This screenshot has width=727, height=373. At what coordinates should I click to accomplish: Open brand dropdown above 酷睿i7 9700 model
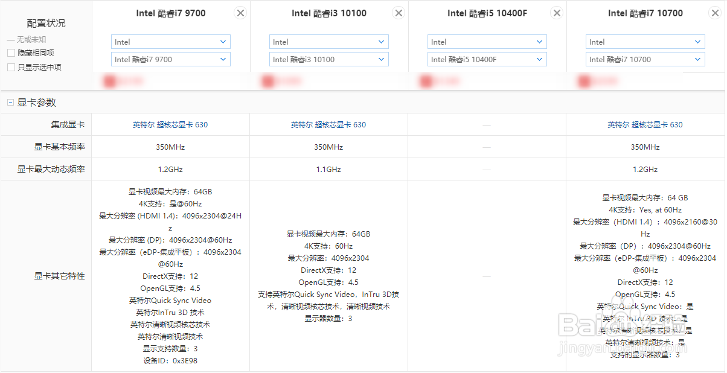171,42
